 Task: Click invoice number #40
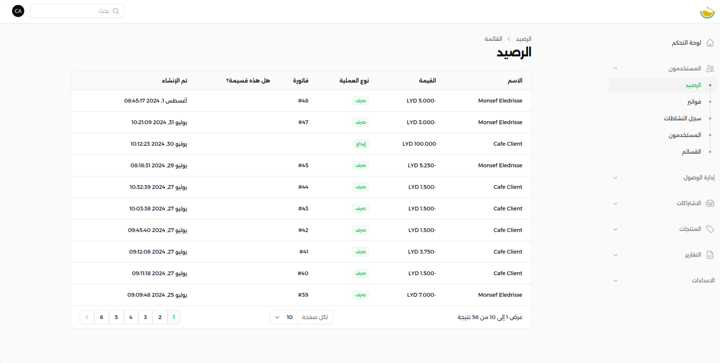(303, 273)
